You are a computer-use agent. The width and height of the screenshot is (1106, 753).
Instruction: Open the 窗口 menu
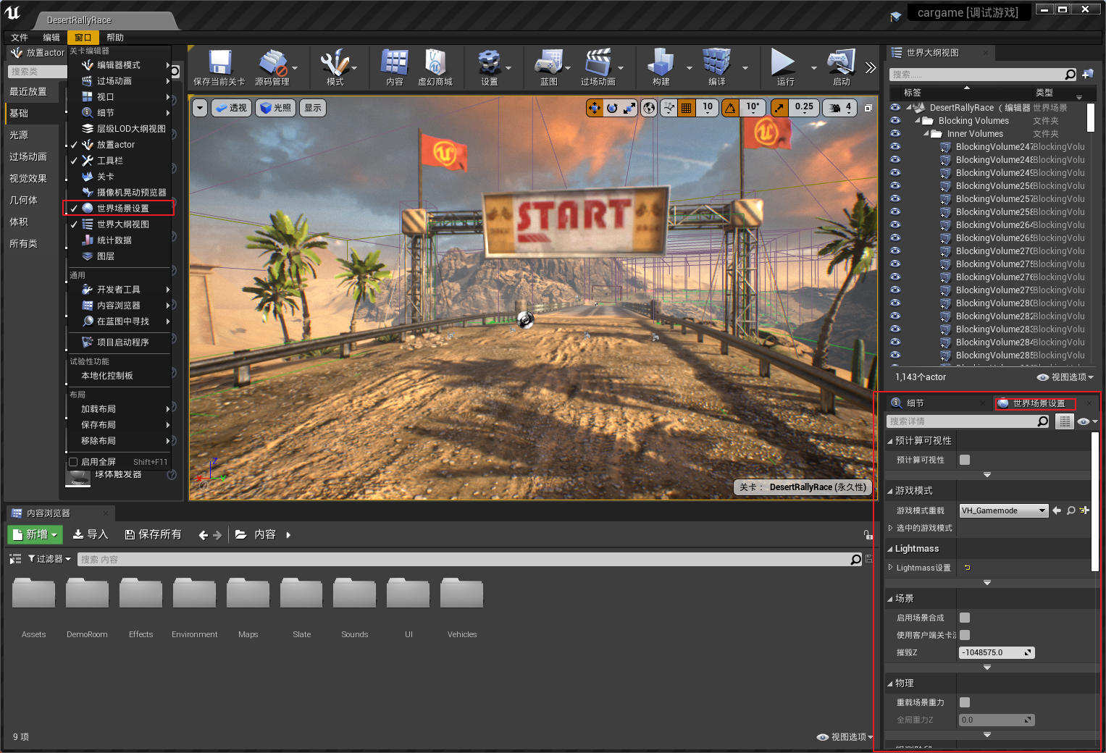click(x=83, y=37)
